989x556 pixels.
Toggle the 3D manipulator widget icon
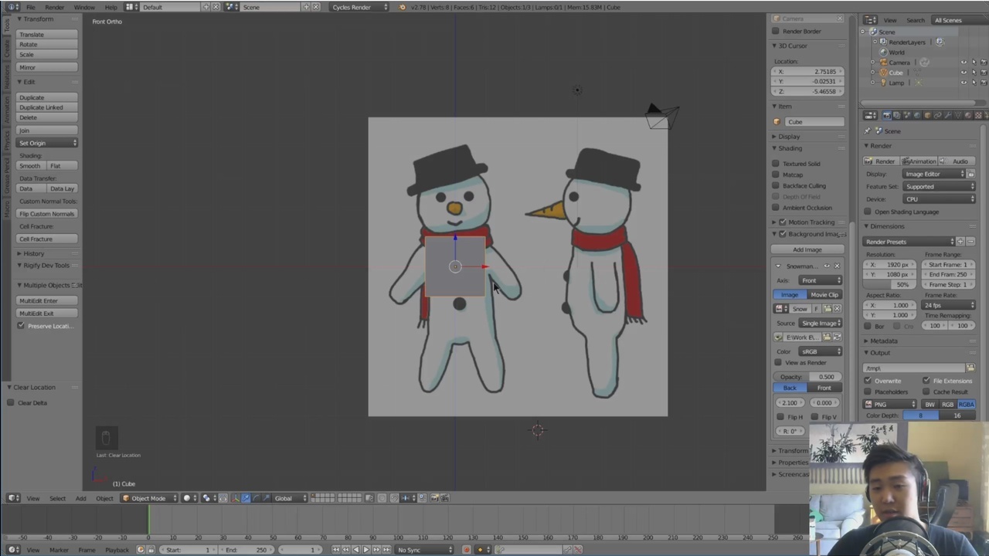[236, 498]
